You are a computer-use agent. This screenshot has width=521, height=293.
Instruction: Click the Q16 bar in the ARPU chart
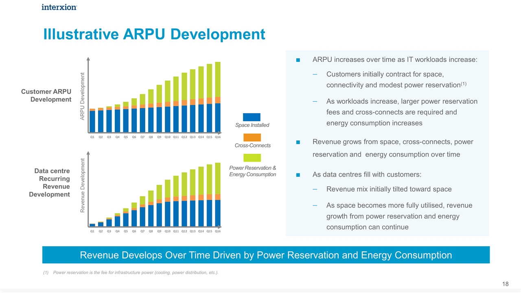218,97
